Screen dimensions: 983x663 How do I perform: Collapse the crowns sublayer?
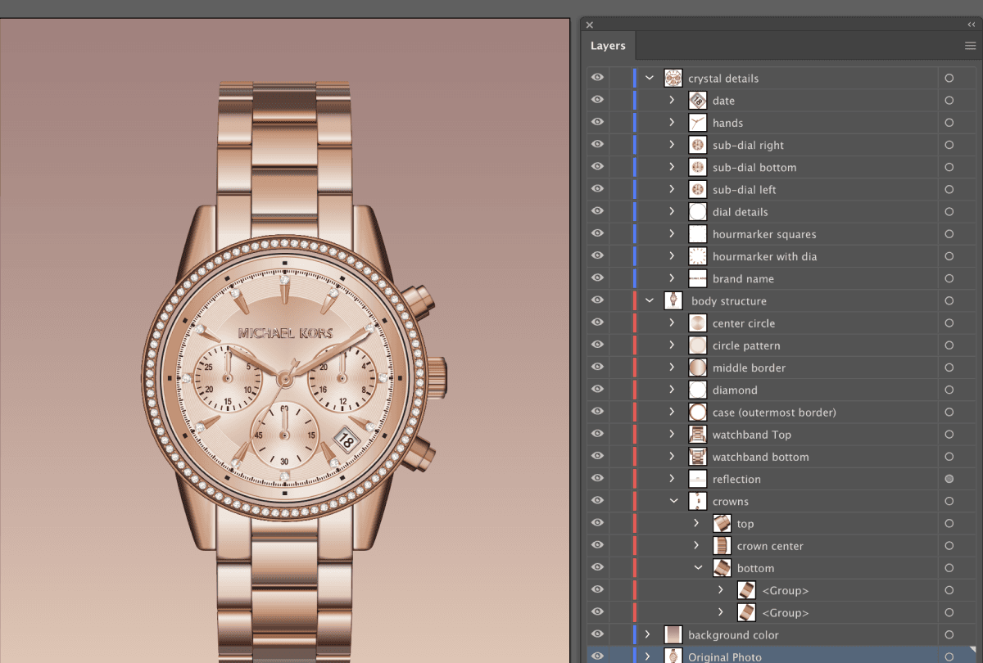click(673, 501)
